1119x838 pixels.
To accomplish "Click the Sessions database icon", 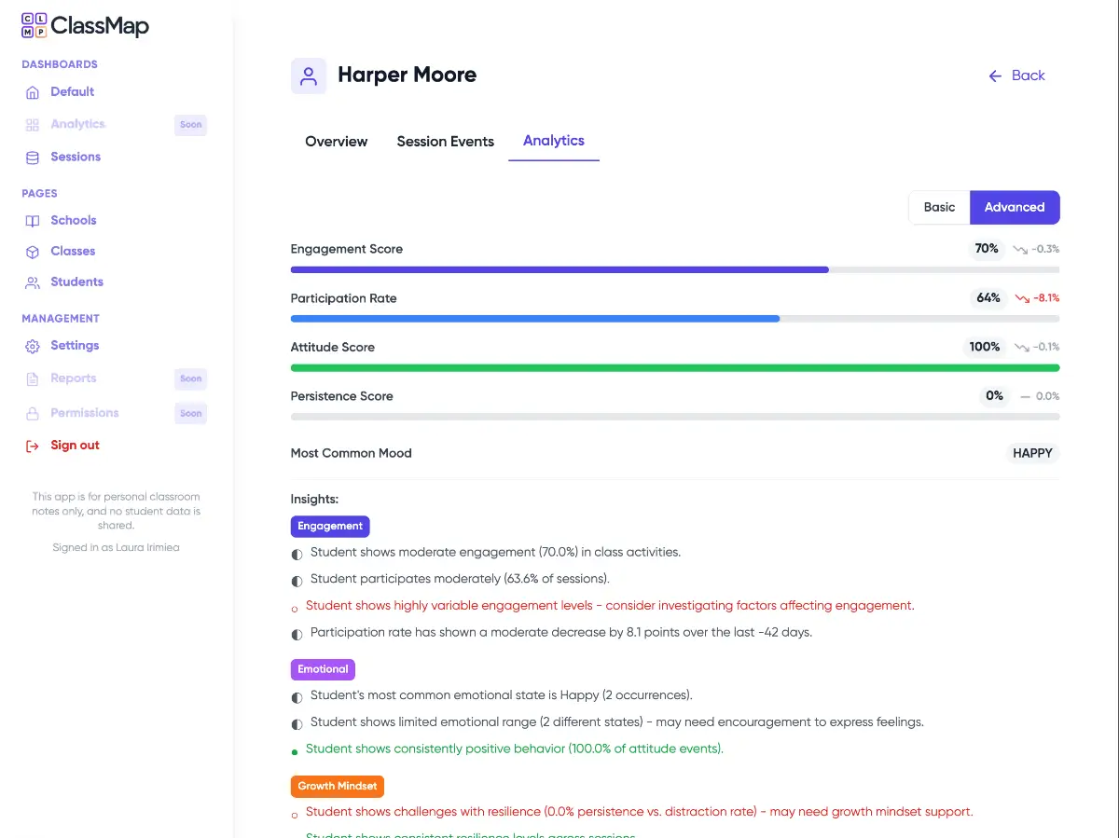I will [33, 158].
